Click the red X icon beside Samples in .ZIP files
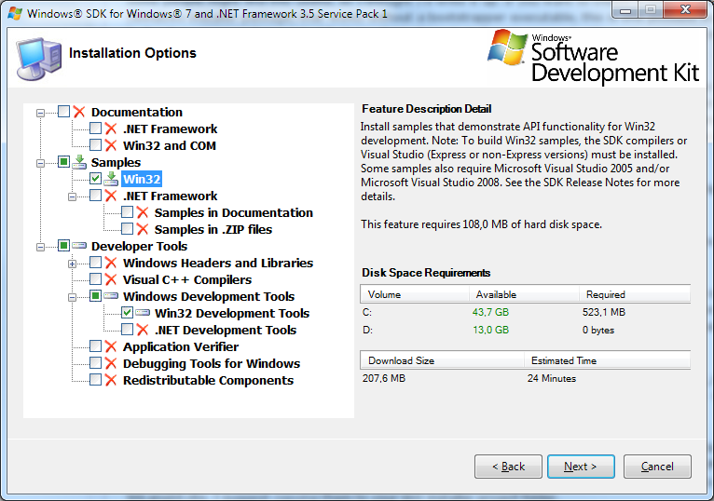The width and height of the screenshot is (714, 501). (143, 229)
